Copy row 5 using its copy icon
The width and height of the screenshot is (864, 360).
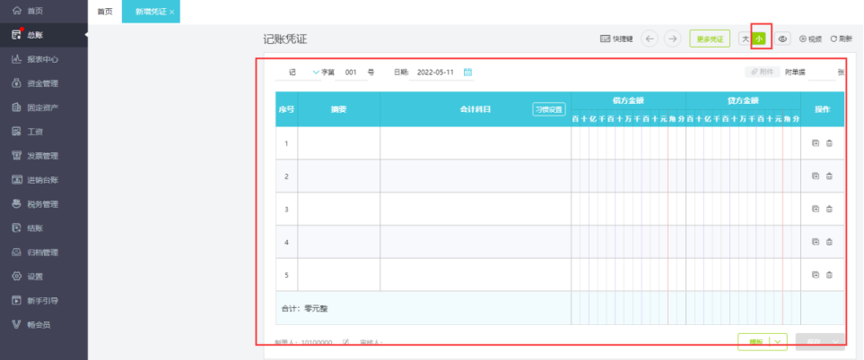pyautogui.click(x=816, y=275)
